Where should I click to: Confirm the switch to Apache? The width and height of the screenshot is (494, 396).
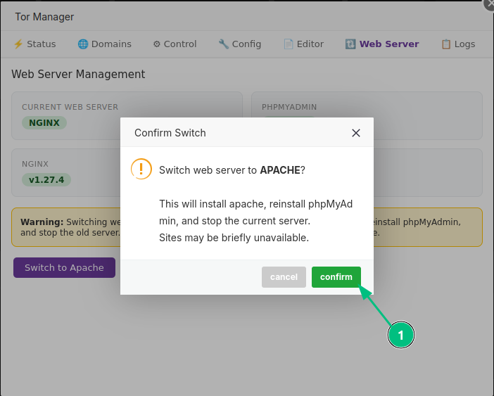[x=336, y=277]
